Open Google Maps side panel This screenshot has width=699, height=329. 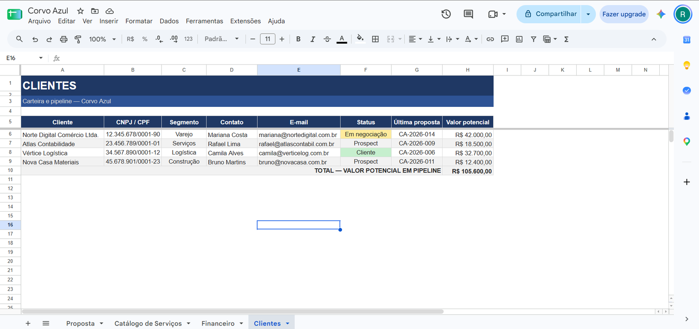687,141
